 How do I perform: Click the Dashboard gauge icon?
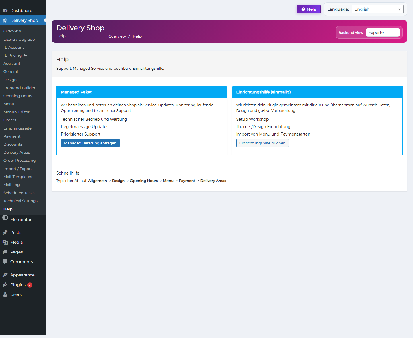pyautogui.click(x=5, y=11)
